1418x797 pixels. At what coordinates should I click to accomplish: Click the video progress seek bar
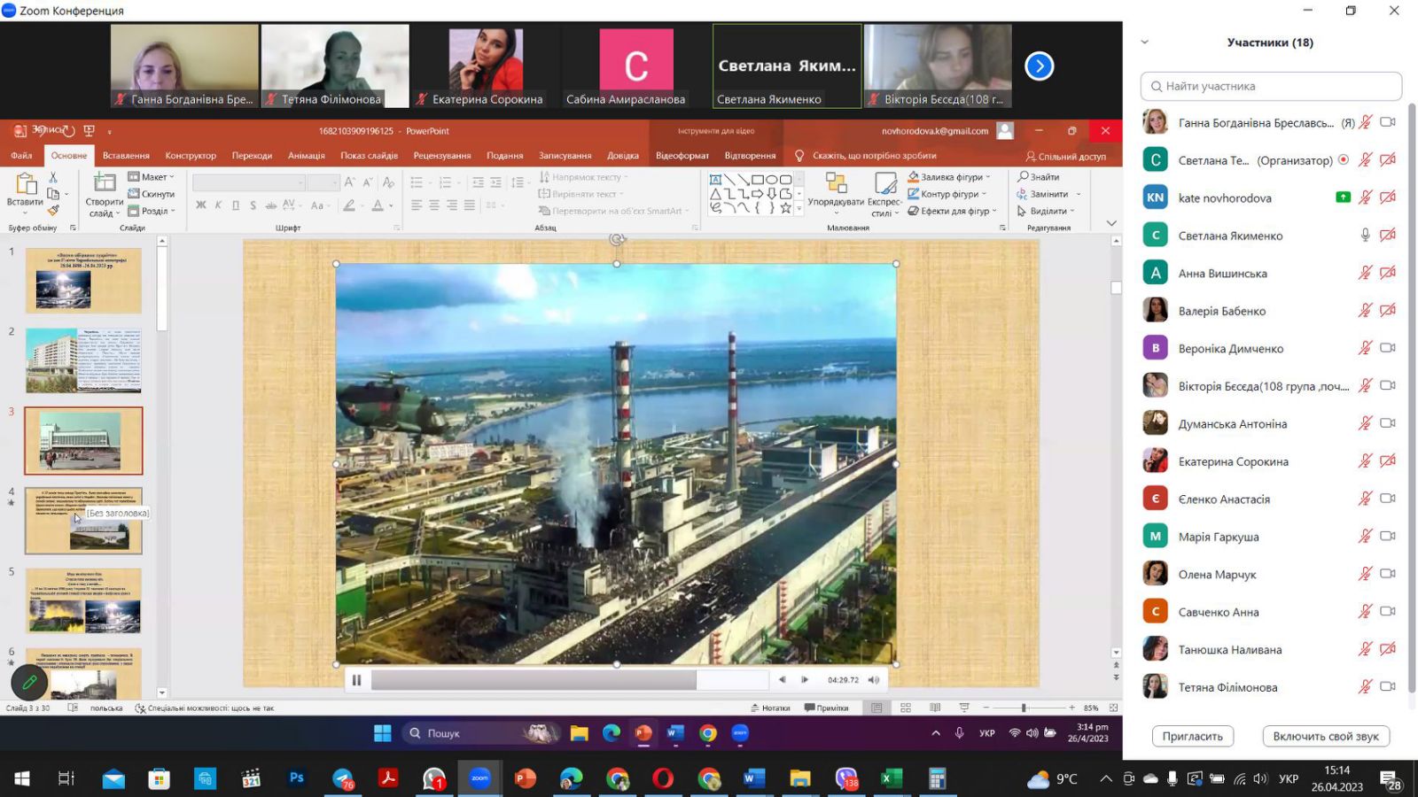coord(569,680)
